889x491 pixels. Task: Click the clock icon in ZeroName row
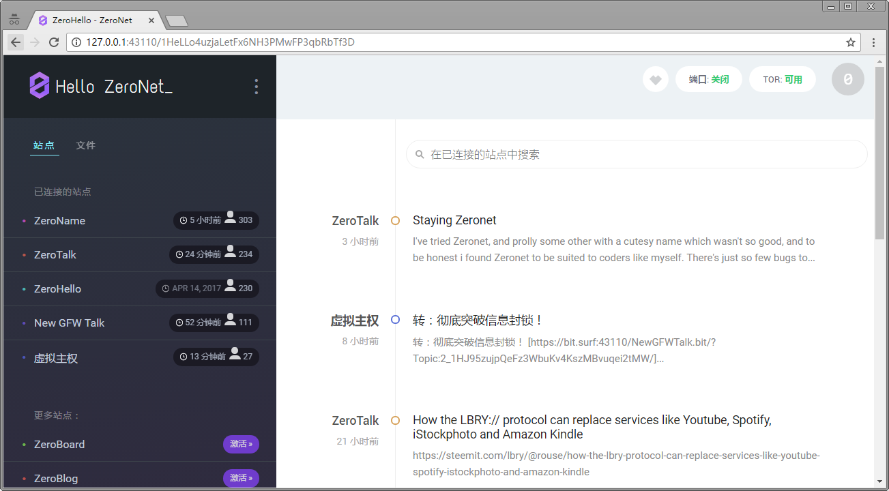click(x=184, y=220)
